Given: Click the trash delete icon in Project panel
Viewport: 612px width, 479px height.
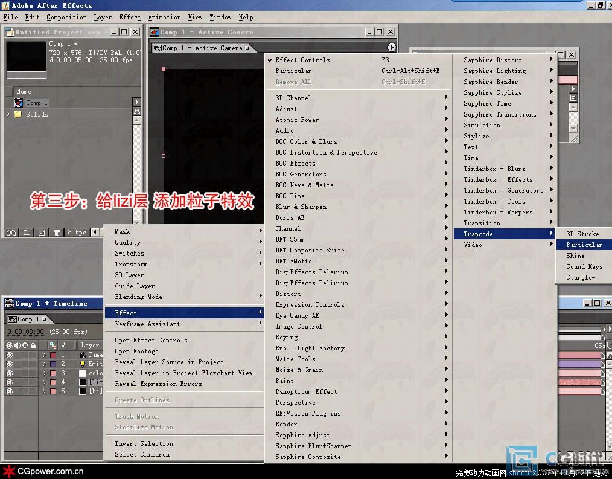Looking at the screenshot, I should click(x=57, y=233).
